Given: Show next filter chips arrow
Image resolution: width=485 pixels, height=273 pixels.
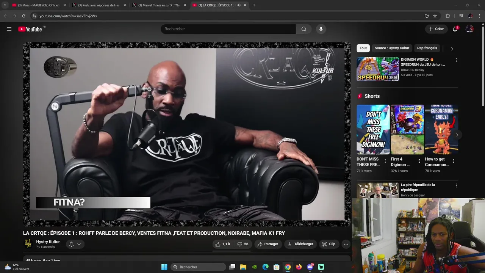Looking at the screenshot, I should pyautogui.click(x=452, y=49).
